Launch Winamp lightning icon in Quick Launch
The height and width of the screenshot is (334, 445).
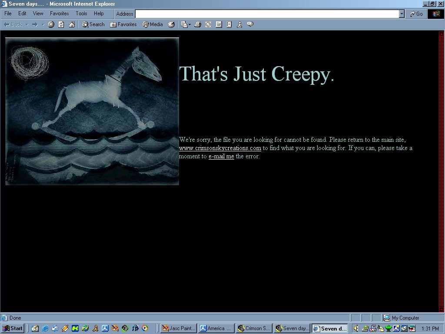[65, 328]
